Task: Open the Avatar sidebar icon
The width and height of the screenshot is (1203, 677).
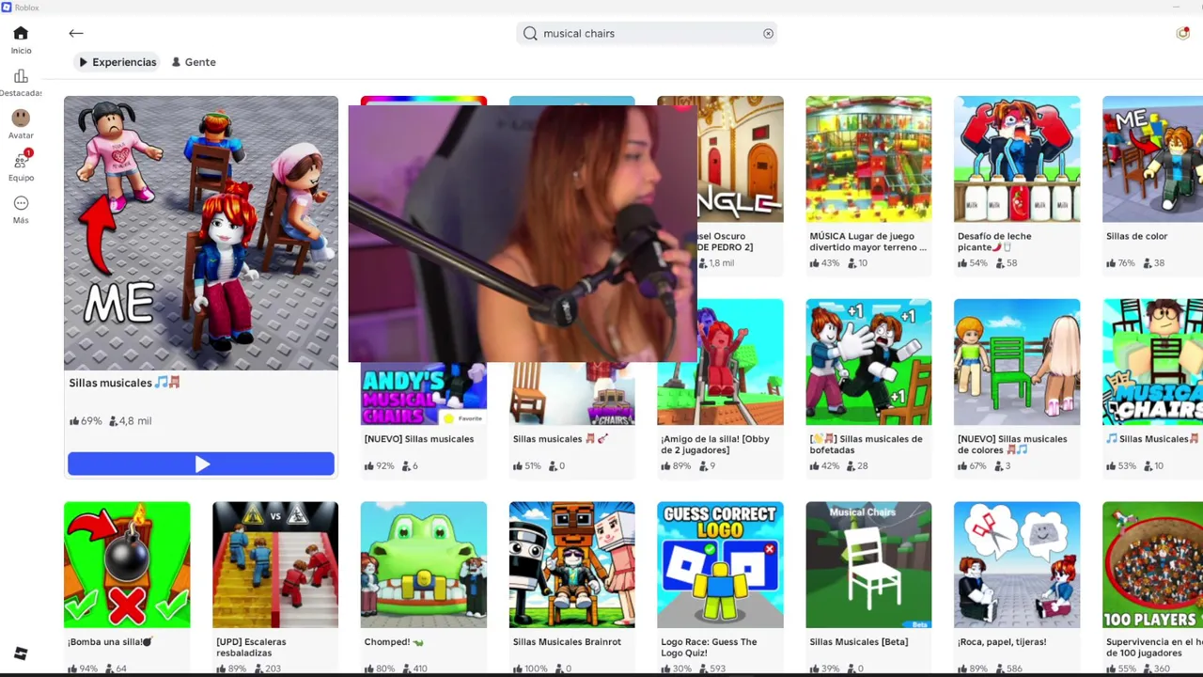Action: (x=21, y=118)
